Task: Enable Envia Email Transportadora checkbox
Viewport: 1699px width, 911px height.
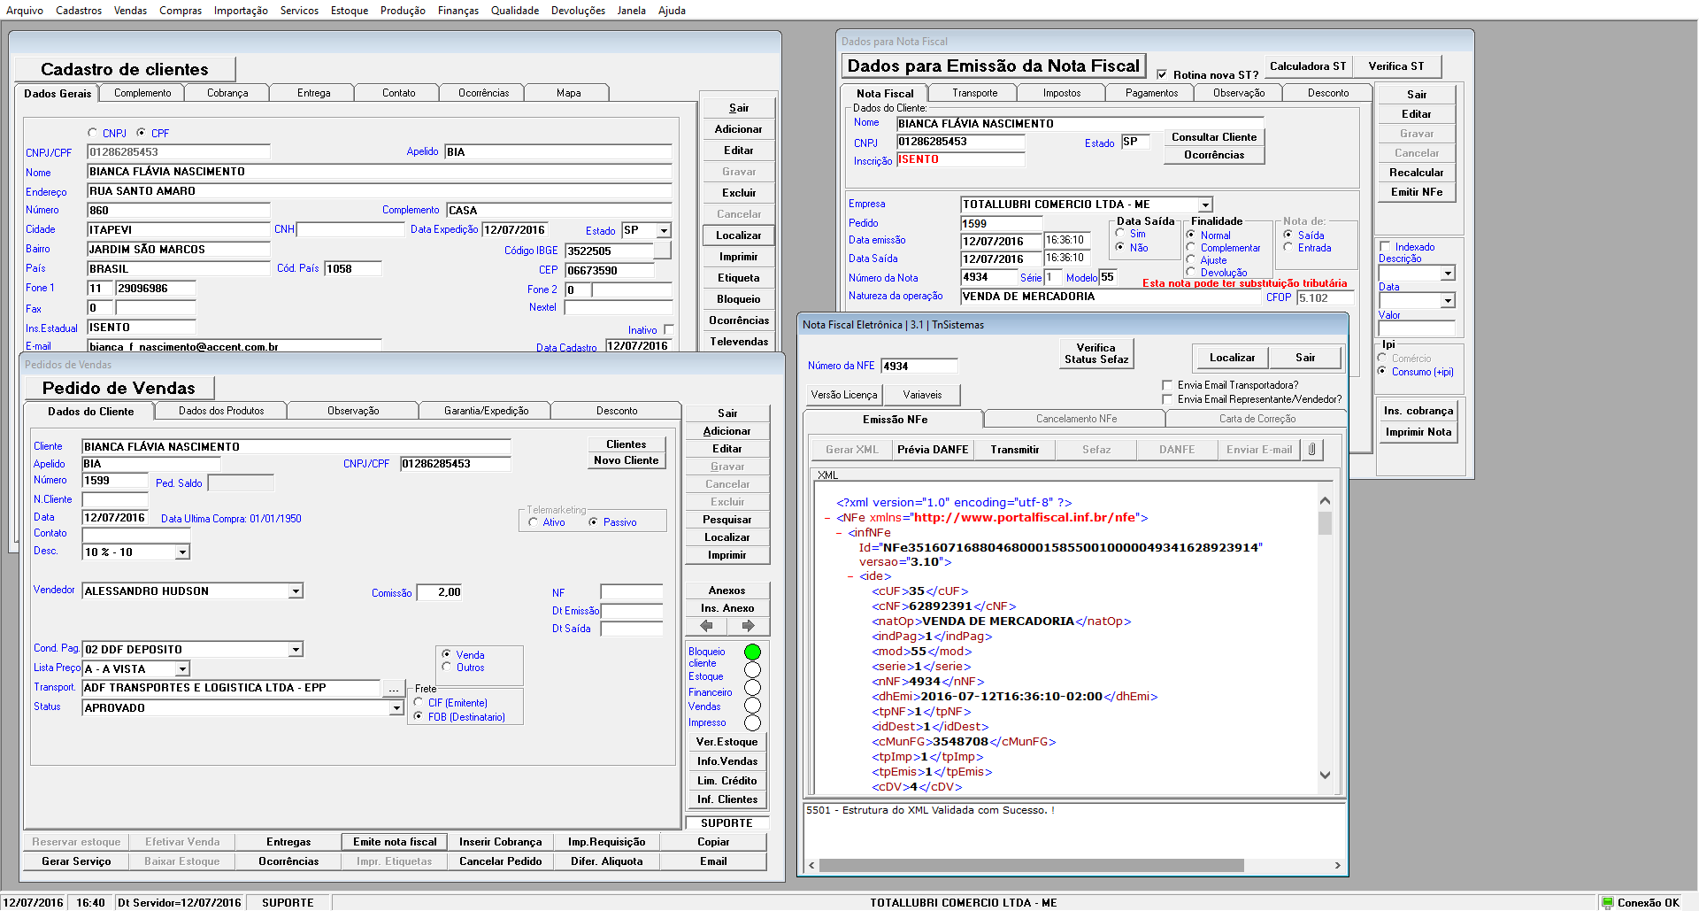Action: [1167, 385]
